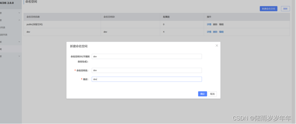This screenshot has width=296, height=124.
Task: Select the 描述 input field
Action: tap(147, 79)
